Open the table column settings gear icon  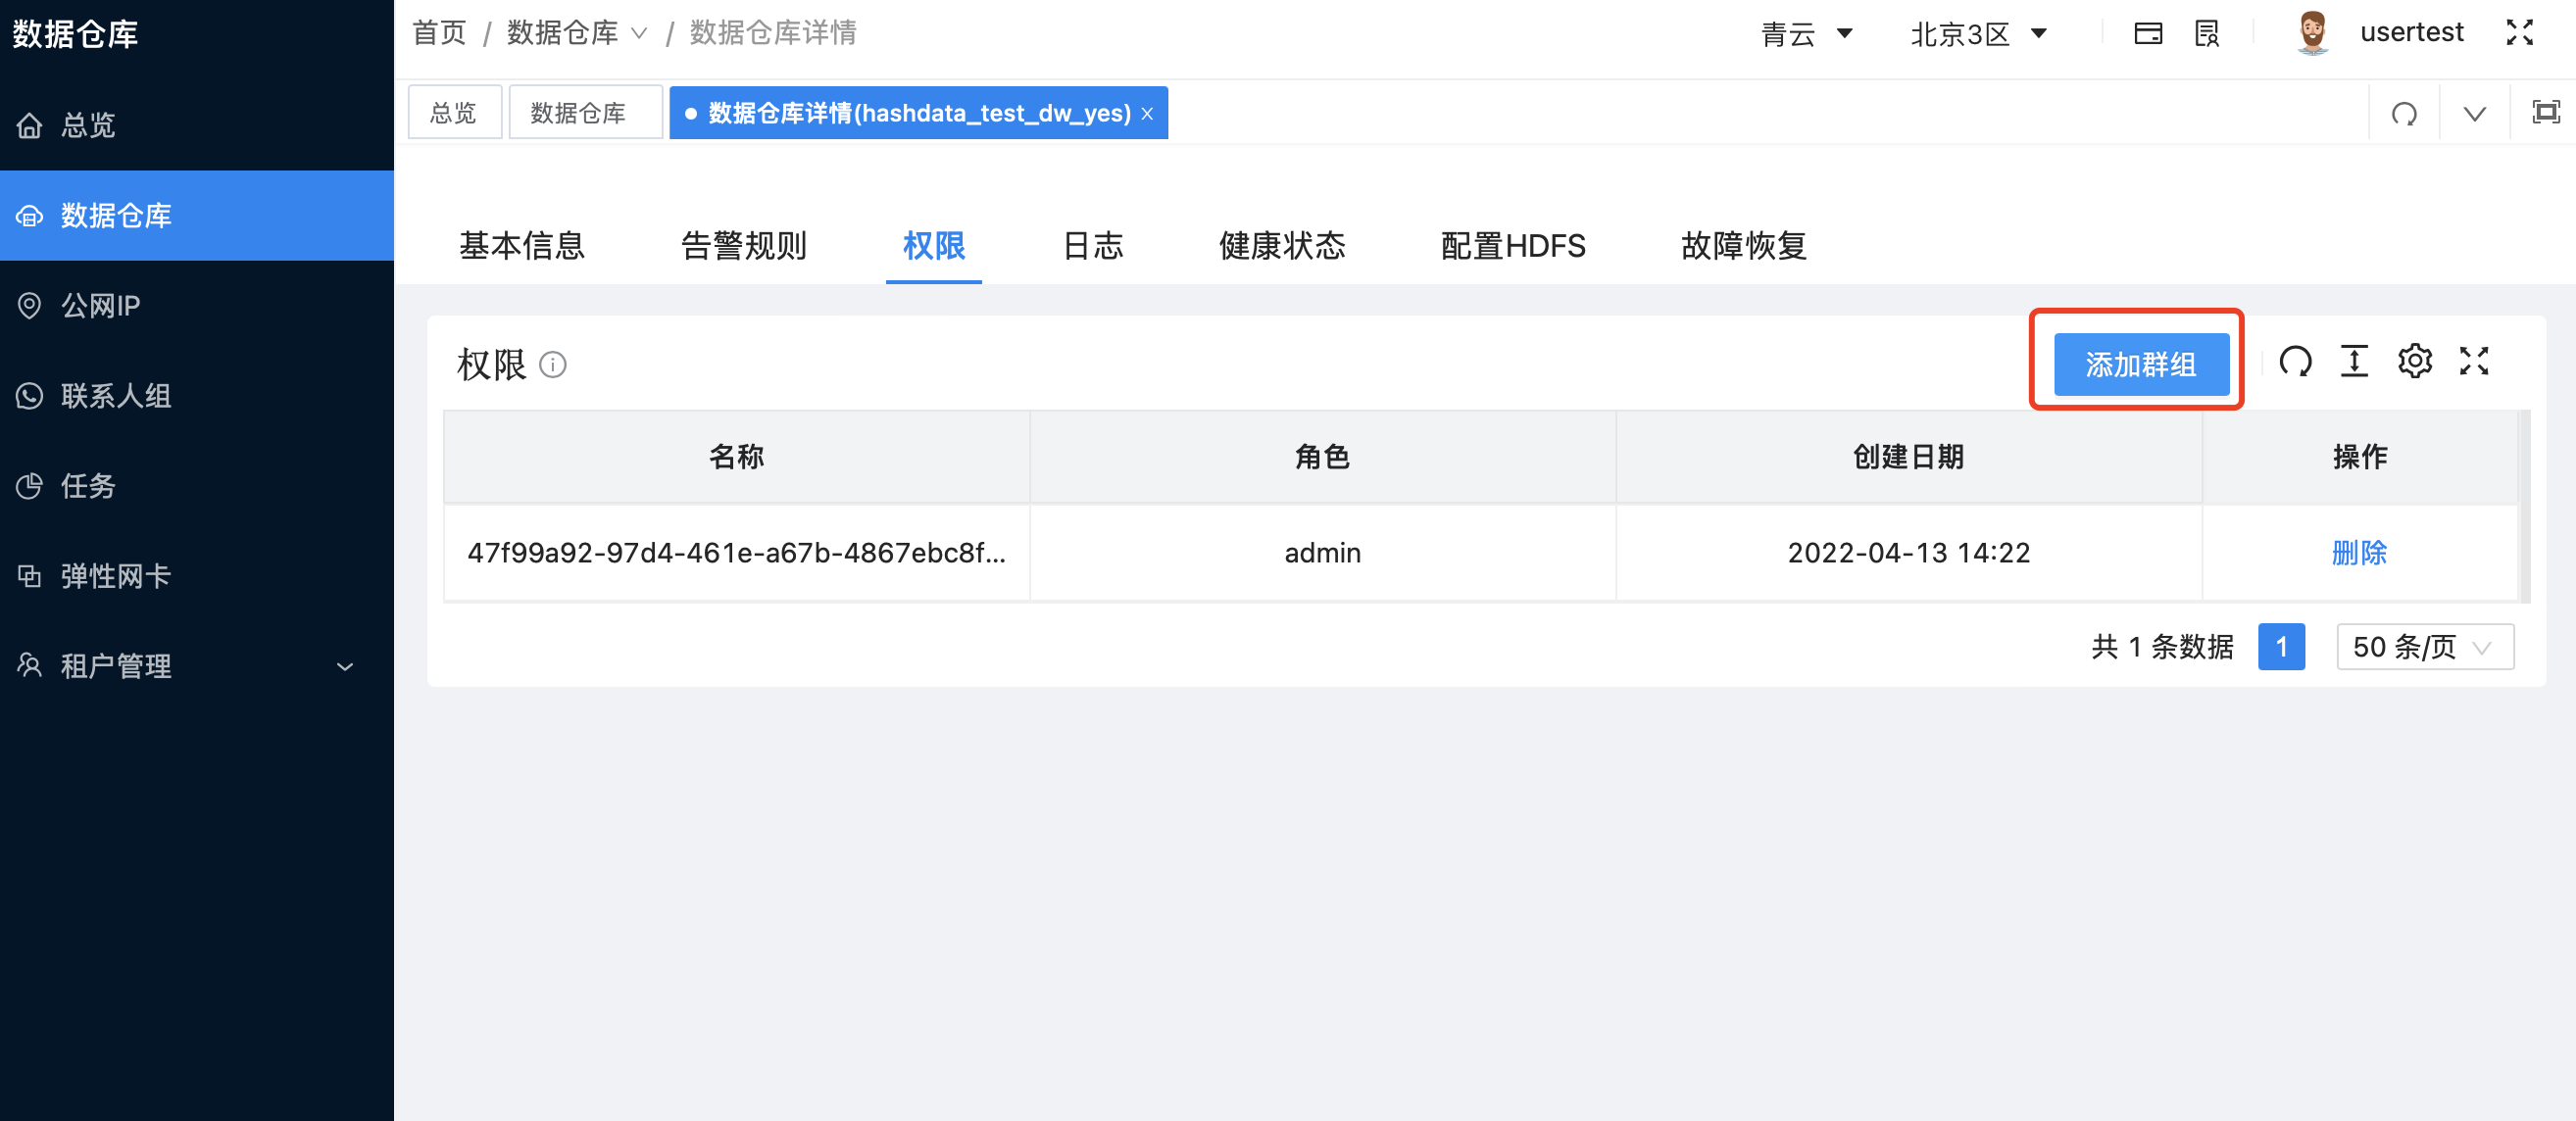(2416, 362)
